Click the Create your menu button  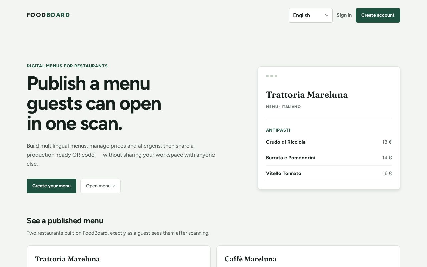point(51,186)
